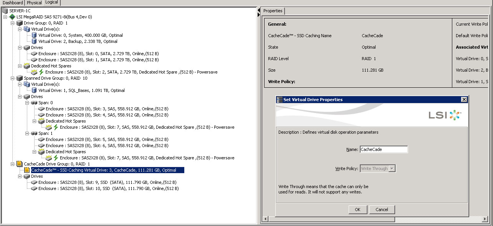
Task: Open the Write Policy dropdown
Action: pyautogui.click(x=392, y=169)
